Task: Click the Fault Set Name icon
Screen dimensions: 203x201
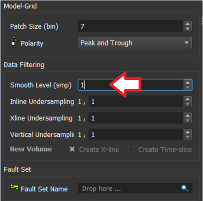Action: (x=14, y=187)
